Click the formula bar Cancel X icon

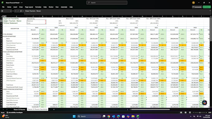[16, 11]
